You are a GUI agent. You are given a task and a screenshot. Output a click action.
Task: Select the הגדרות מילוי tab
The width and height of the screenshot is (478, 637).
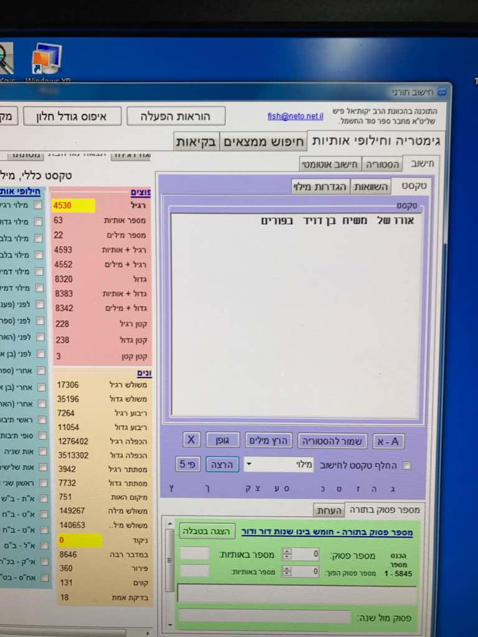coord(321,187)
